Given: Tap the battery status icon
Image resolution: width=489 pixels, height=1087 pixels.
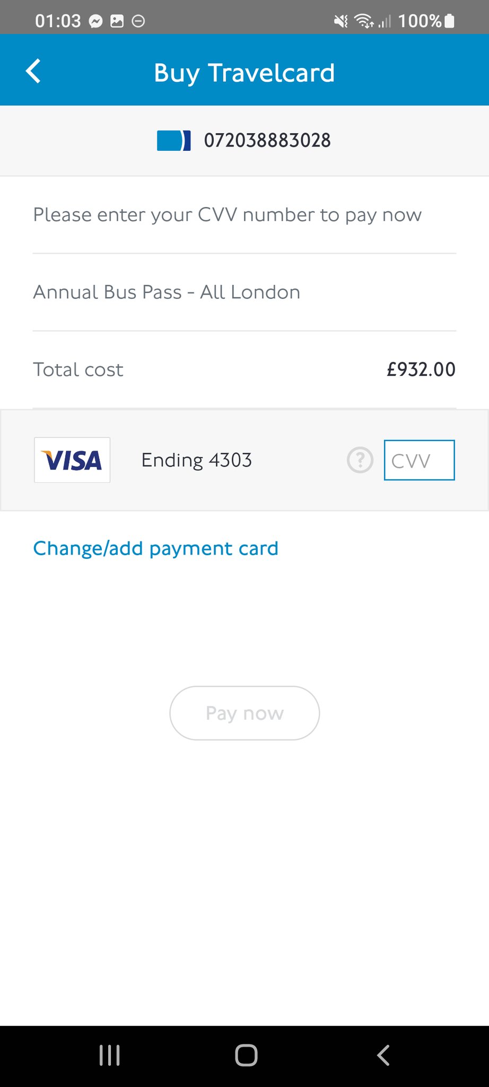Looking at the screenshot, I should click(x=449, y=21).
